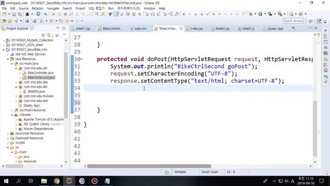The width and height of the screenshot is (330, 186).
Task: Select BikeDto.java in Project Explorer
Action: pyautogui.click(x=36, y=91)
